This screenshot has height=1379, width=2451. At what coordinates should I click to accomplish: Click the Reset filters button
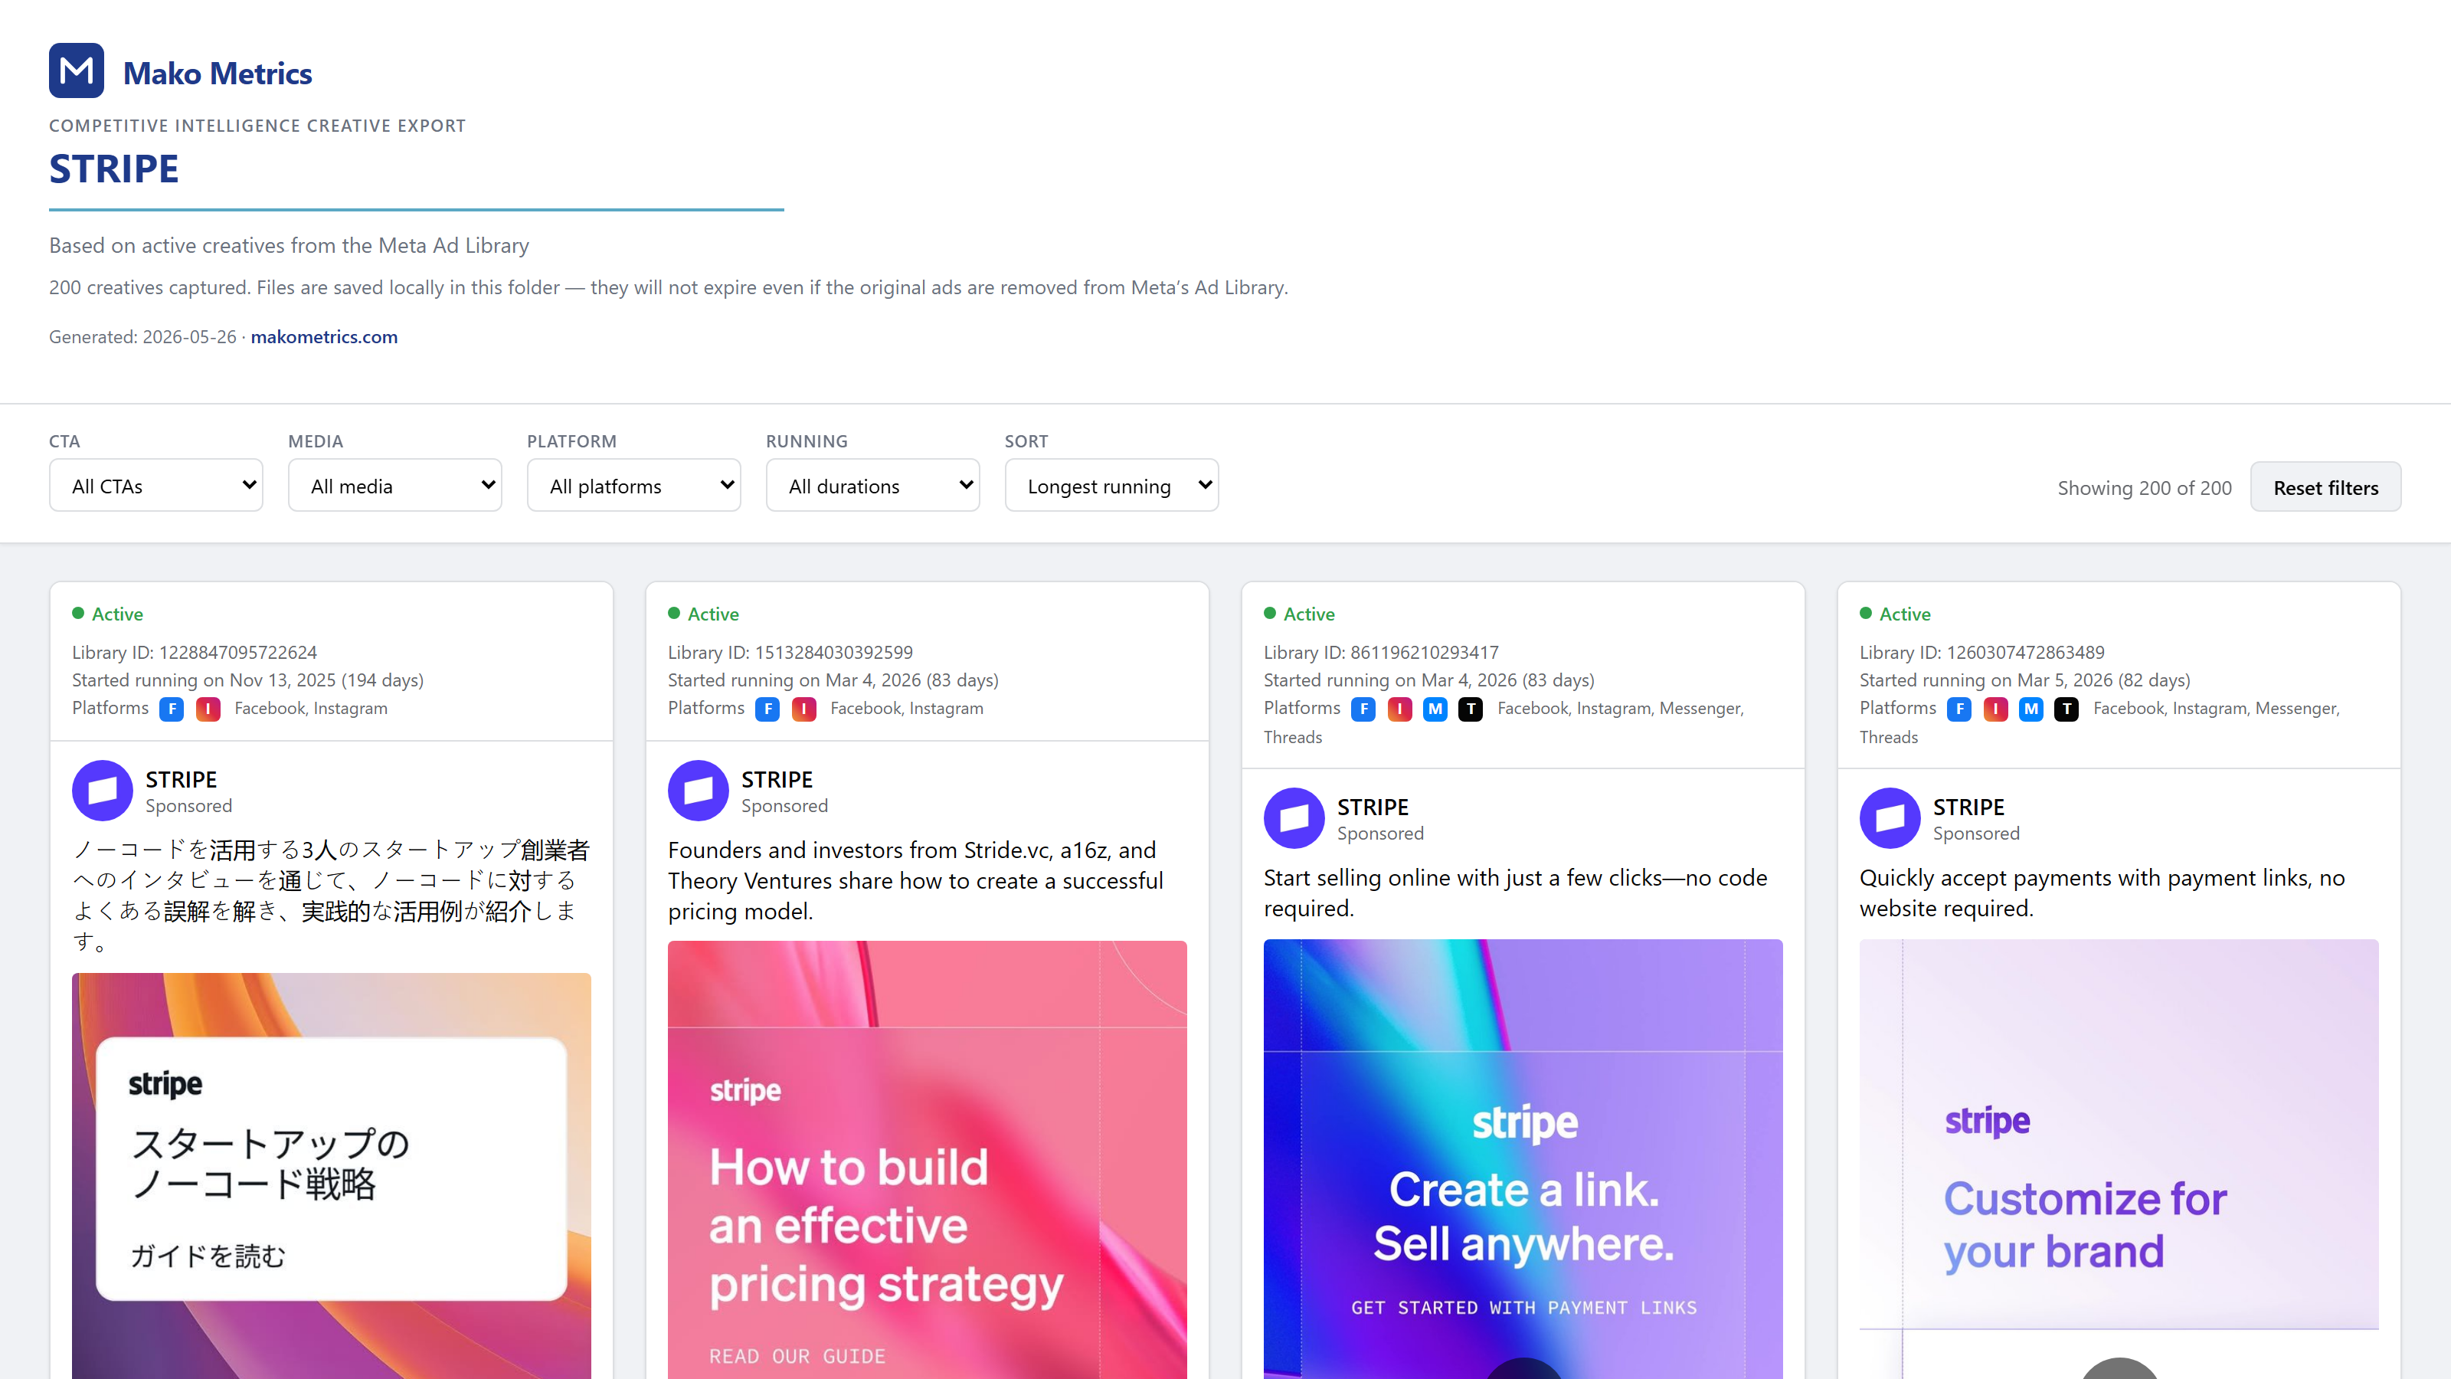(x=2325, y=487)
